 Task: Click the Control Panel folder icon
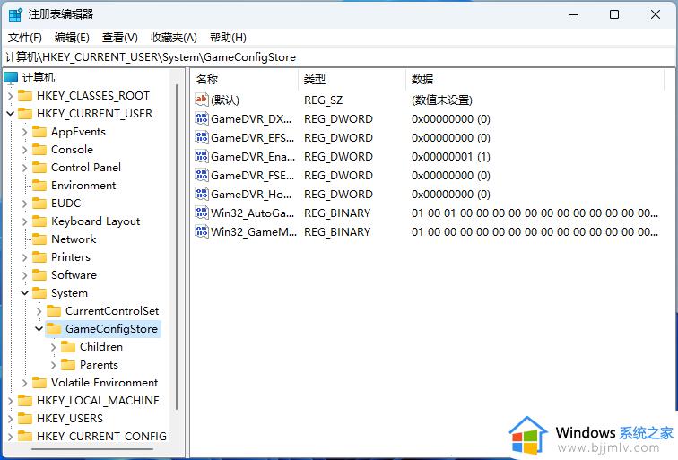[39, 168]
